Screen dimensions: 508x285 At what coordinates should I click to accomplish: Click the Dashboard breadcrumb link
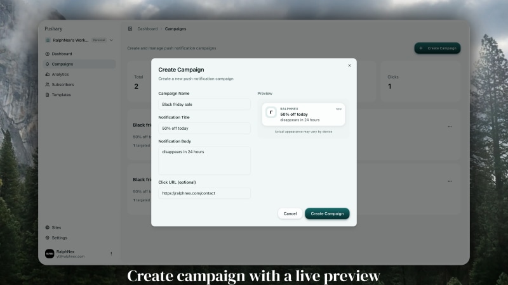click(147, 28)
